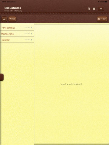The width and height of the screenshot is (109, 145).
Task: Click chevron on Travel list row
Action: click(32, 40)
